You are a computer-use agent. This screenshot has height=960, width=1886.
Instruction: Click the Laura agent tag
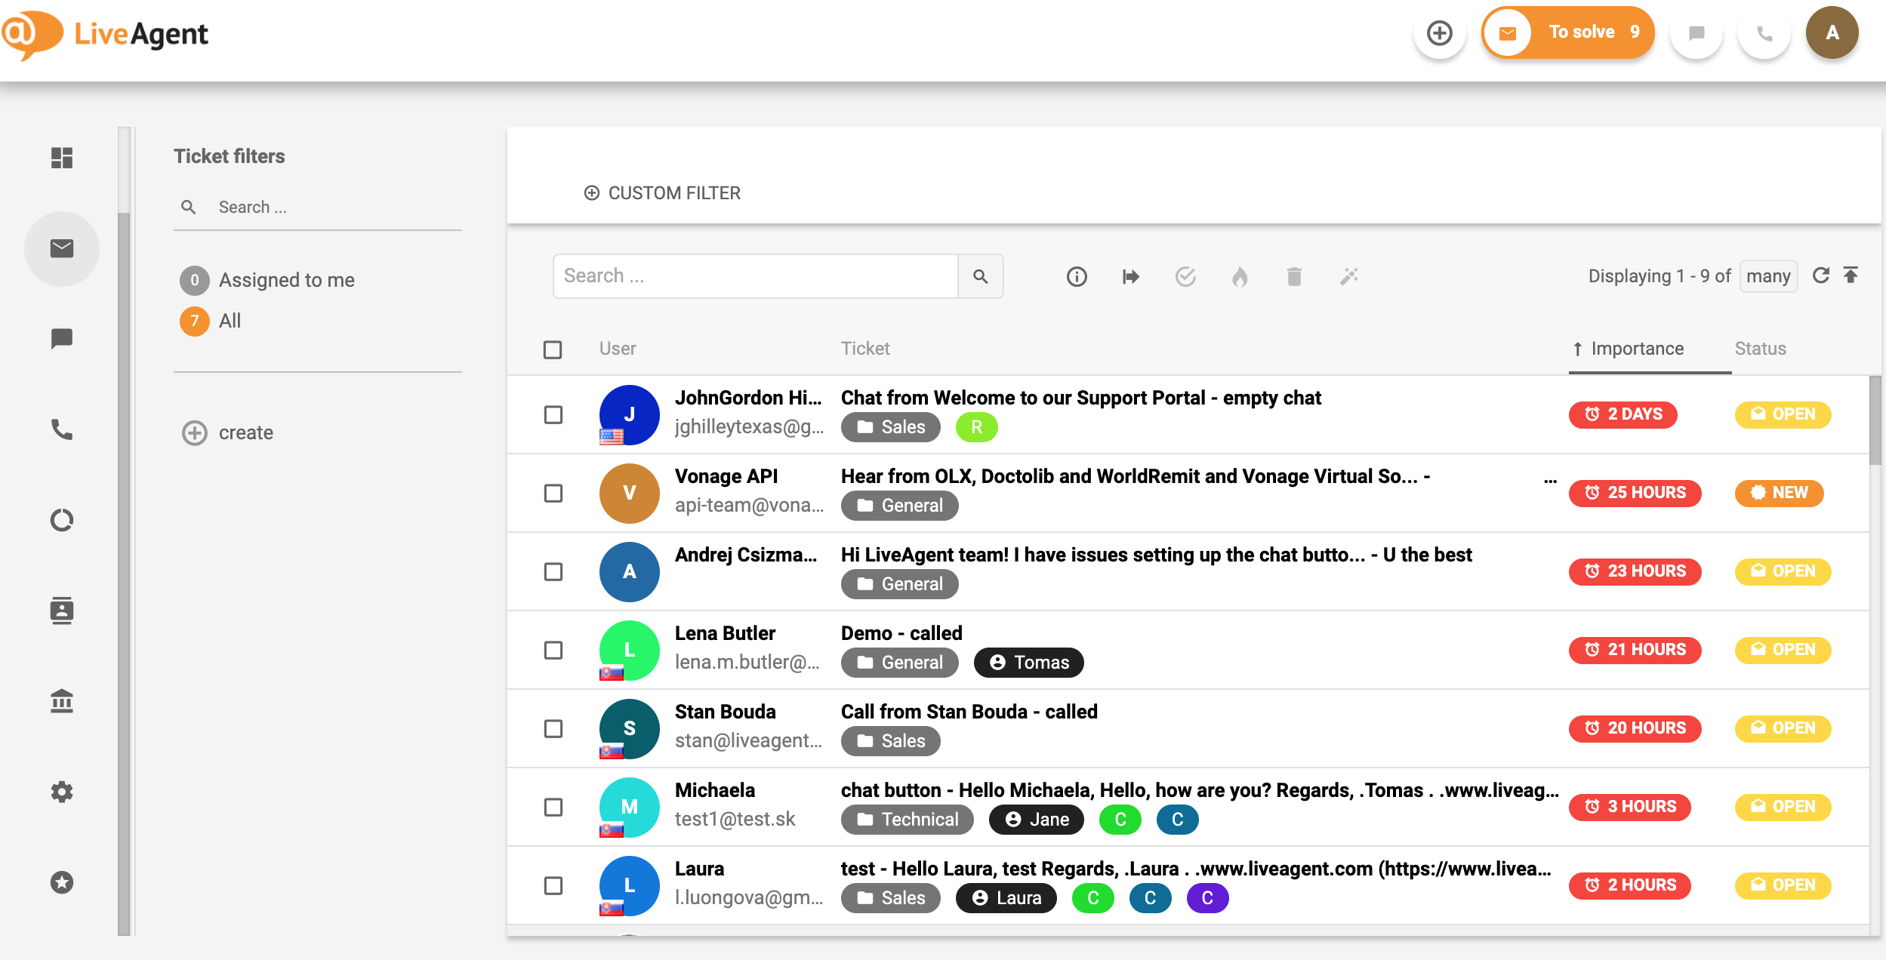tap(1006, 898)
